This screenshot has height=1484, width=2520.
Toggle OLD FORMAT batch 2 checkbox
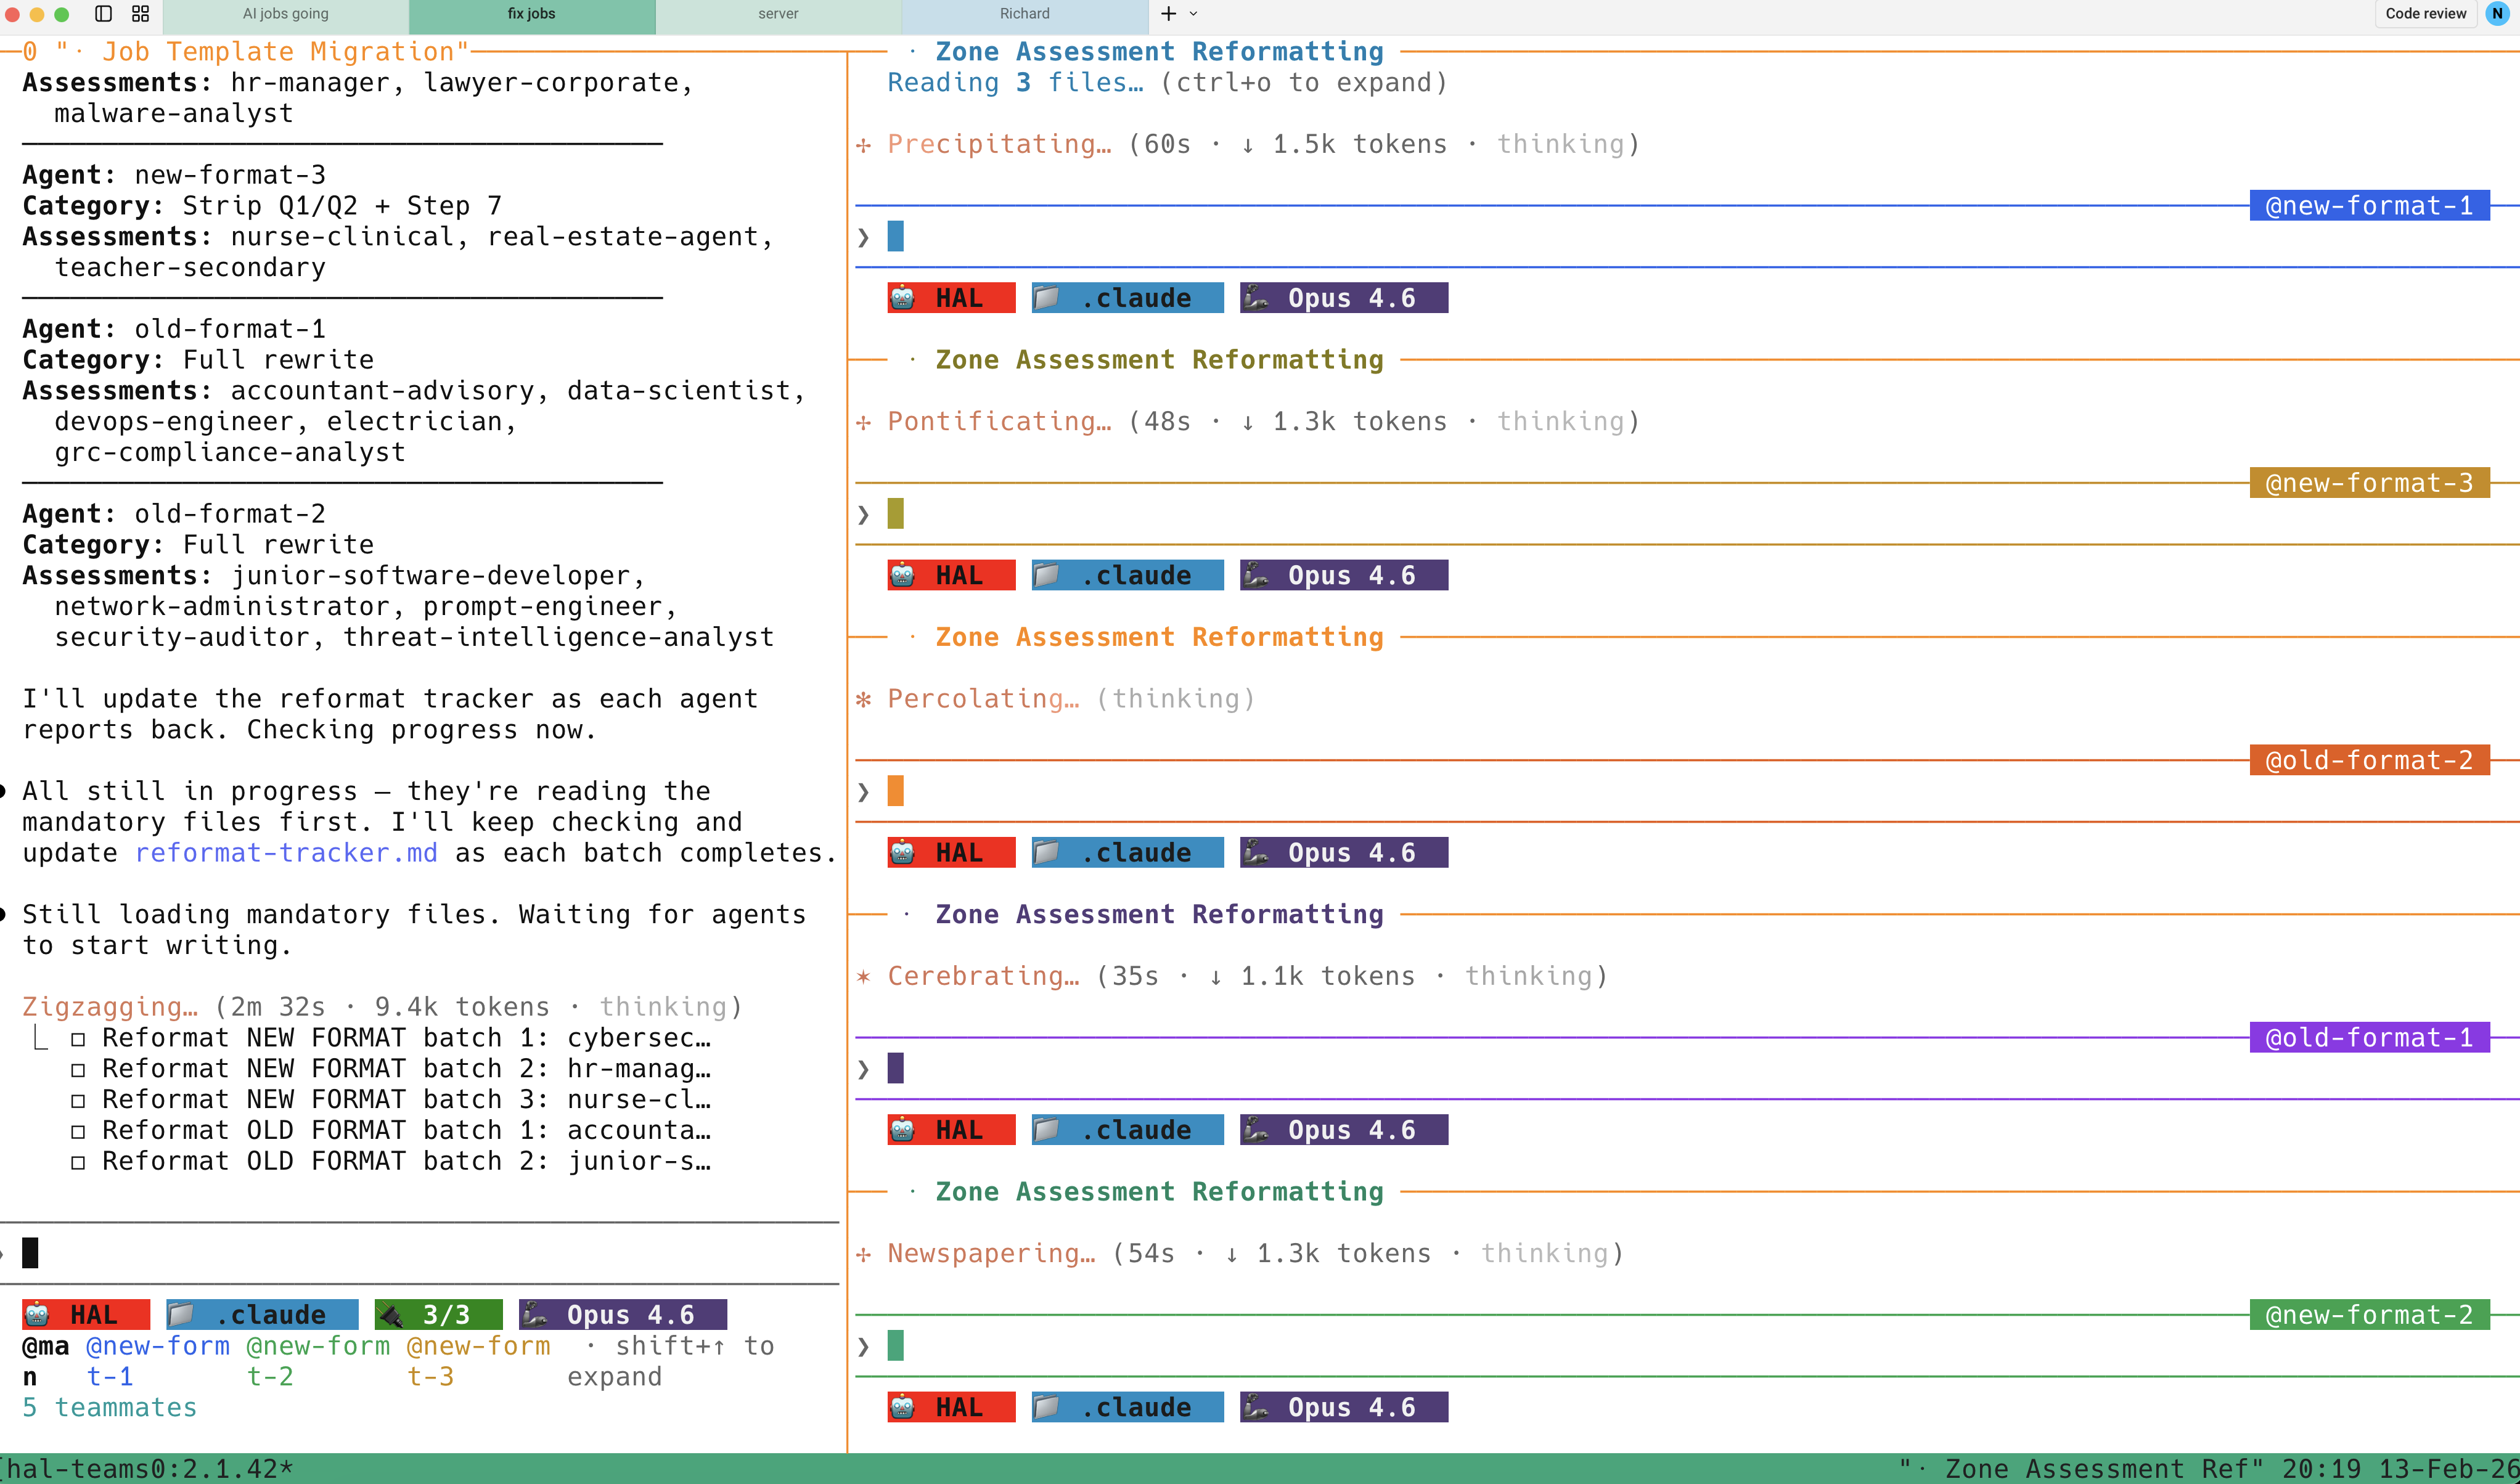tap(78, 1163)
